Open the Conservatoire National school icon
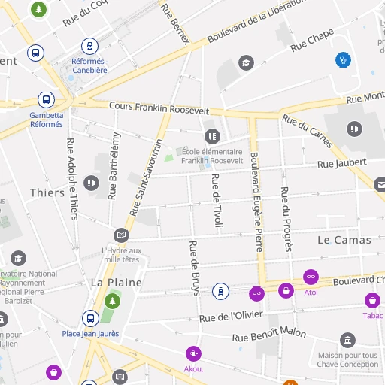Screen dimensions: 385x385 coord(18,258)
